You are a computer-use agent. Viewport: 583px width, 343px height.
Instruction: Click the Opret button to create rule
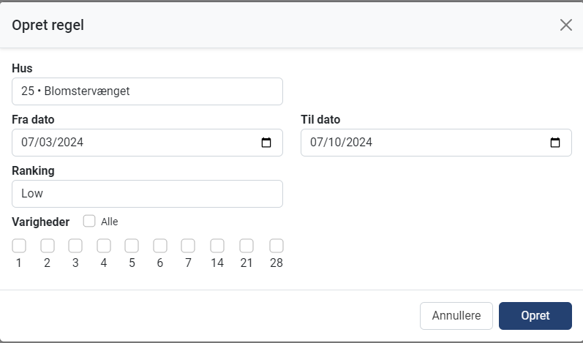(535, 316)
